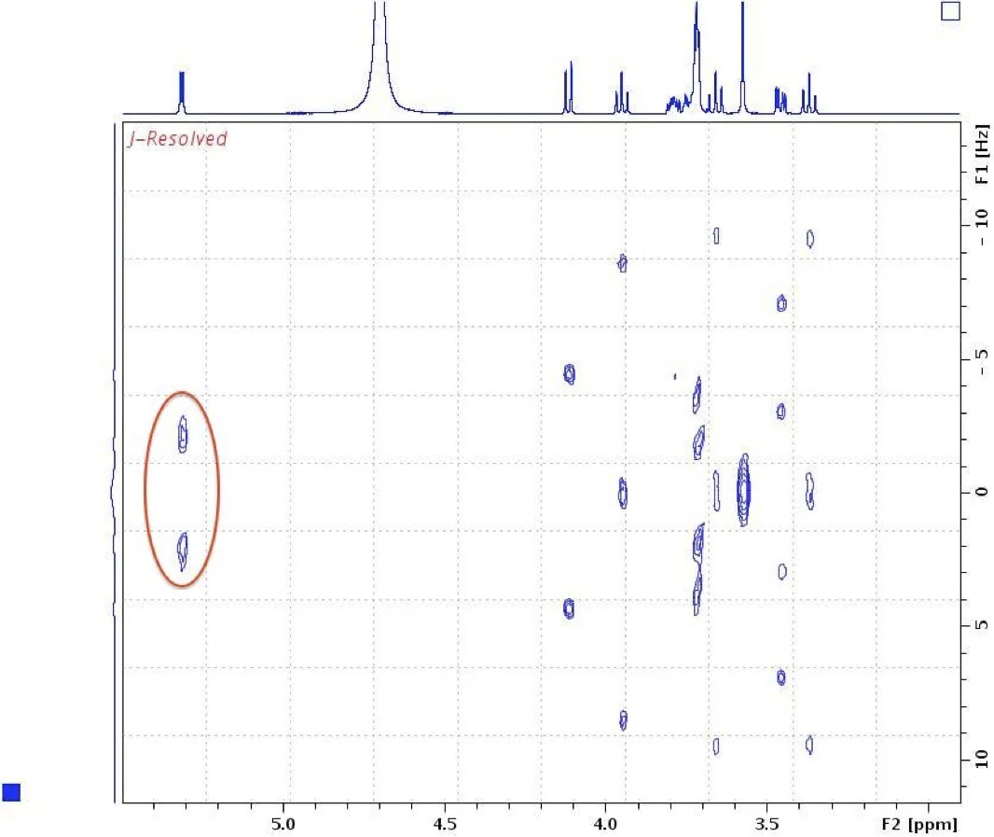Click the 4.0 ppm axis tick label
Viewport: 994px width, 837px height.
pyautogui.click(x=605, y=824)
